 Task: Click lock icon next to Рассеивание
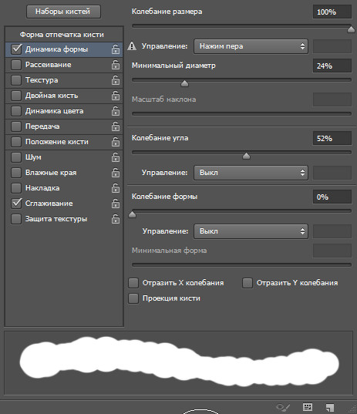(116, 65)
